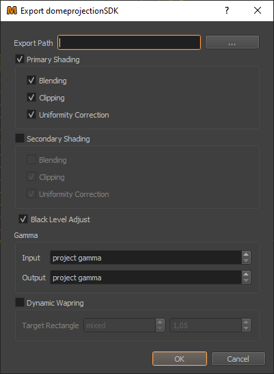
Task: Disable Uniformity Correction under Primary Shading
Action: click(31, 115)
